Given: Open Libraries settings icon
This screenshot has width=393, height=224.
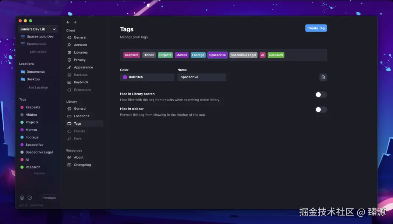Looking at the screenshot, I should (x=70, y=53).
